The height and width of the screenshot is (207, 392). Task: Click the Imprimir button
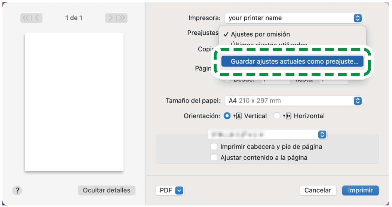(360, 190)
